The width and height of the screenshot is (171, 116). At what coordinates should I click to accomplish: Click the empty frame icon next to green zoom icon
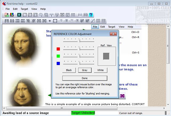[x=25, y=15]
